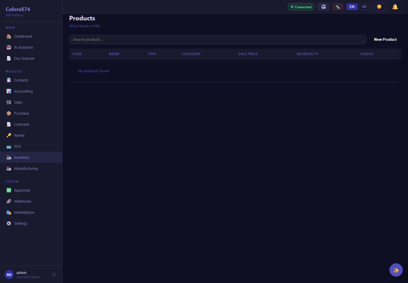The height and width of the screenshot is (283, 408).
Task: Click the 'All products on file' subtitle
Action: click(84, 26)
